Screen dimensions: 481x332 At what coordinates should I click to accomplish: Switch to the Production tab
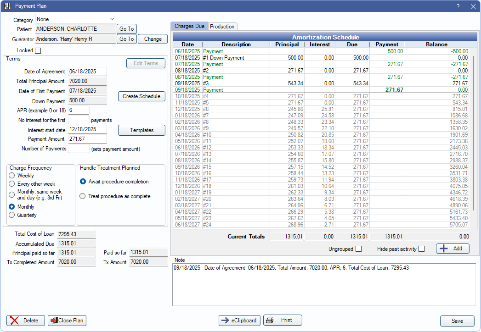pos(222,27)
